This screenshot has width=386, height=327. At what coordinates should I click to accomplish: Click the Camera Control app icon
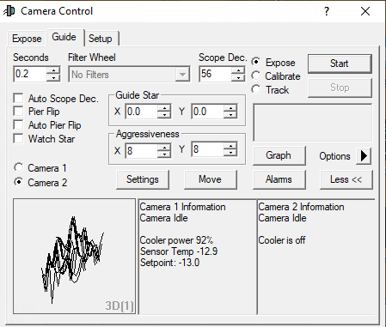(9, 11)
